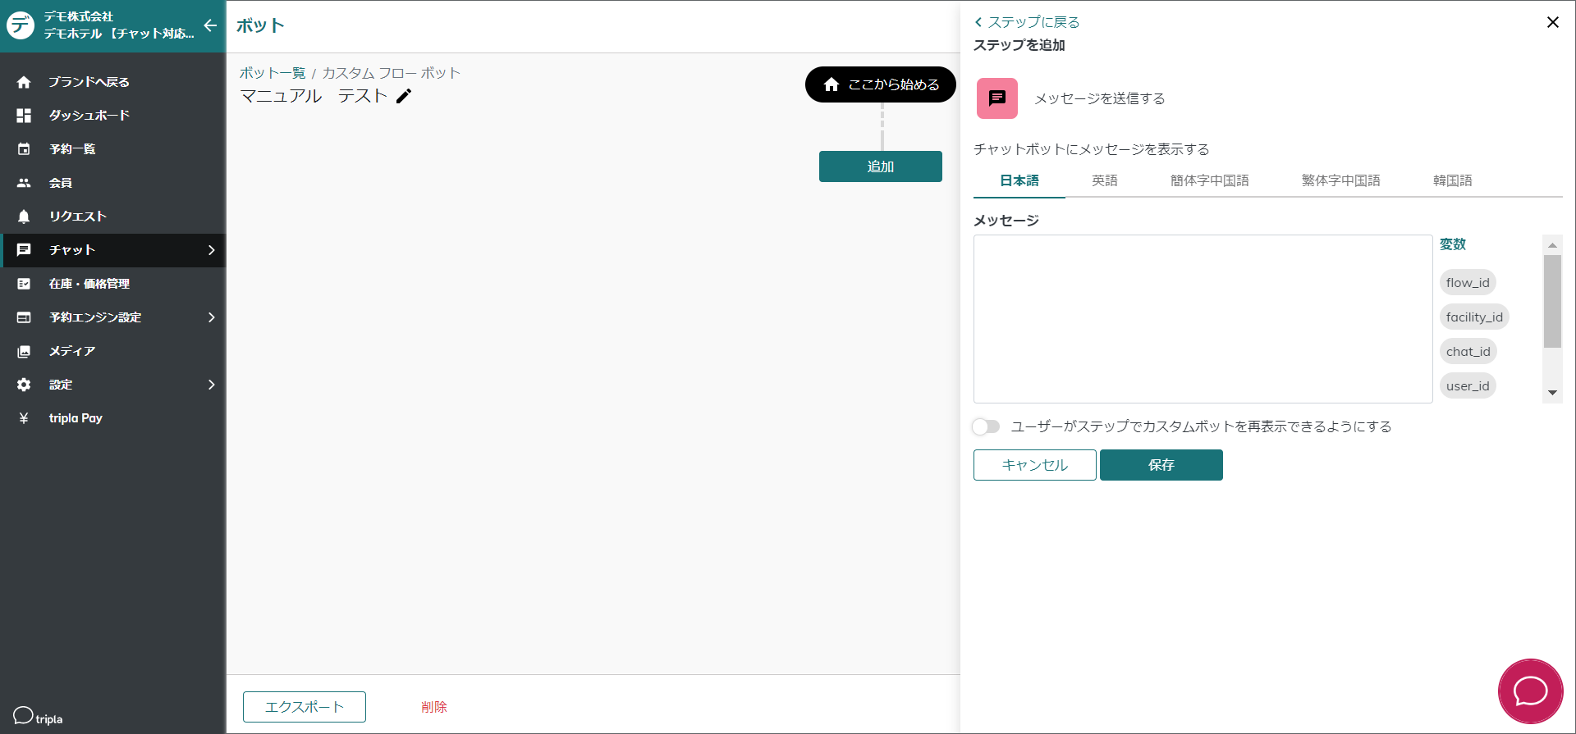
Task: Toggle custom bot redisplay switch
Action: pos(986,426)
